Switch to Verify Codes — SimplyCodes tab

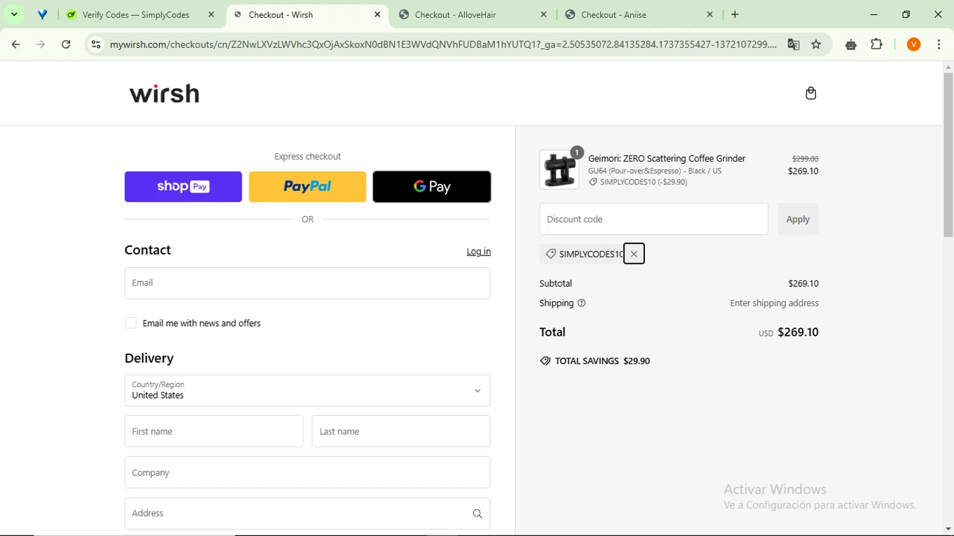pos(135,15)
